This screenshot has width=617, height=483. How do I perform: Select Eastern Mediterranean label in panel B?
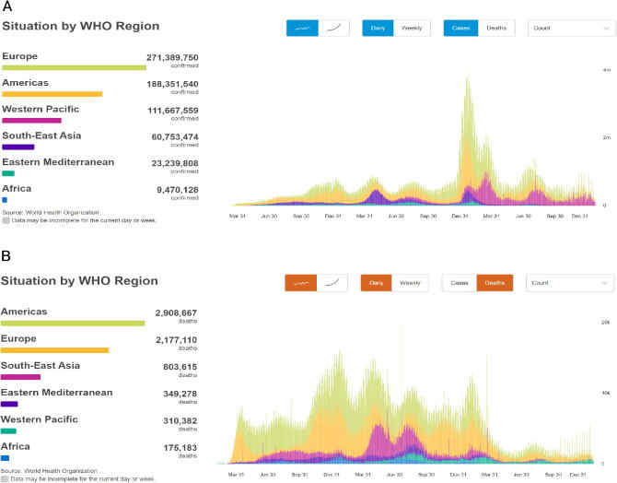point(57,393)
